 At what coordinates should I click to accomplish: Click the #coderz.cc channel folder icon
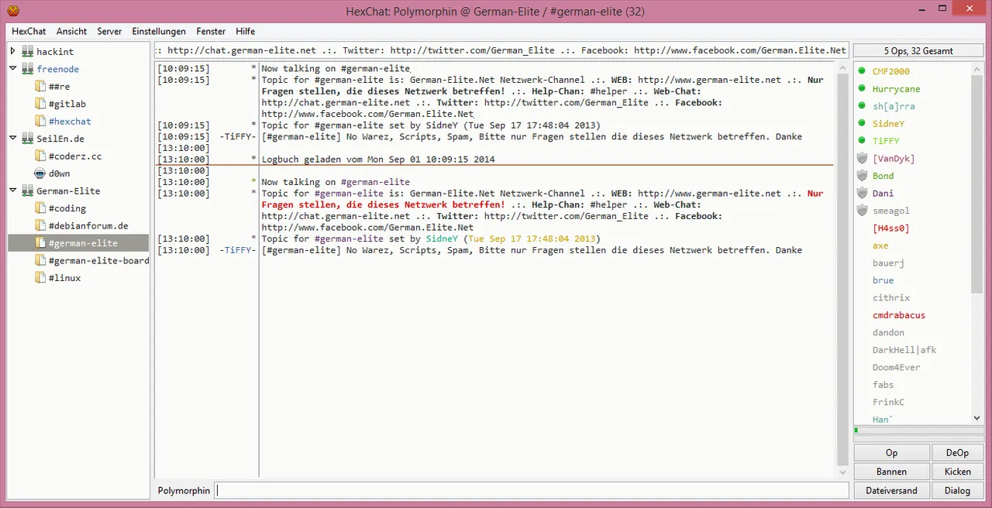[40, 156]
